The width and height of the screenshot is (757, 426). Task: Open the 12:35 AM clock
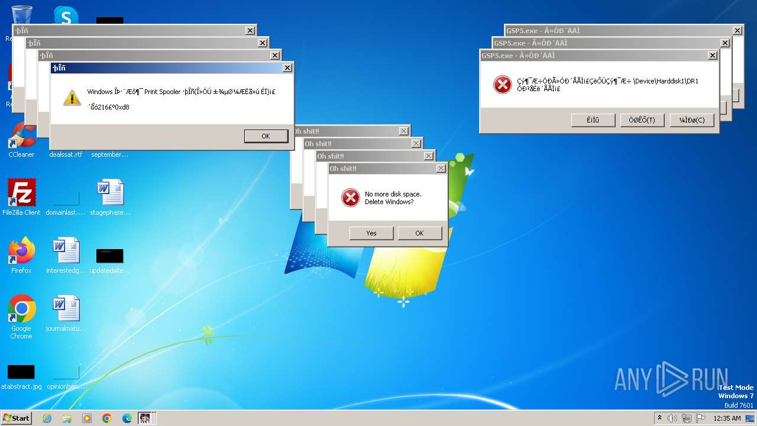click(727, 418)
